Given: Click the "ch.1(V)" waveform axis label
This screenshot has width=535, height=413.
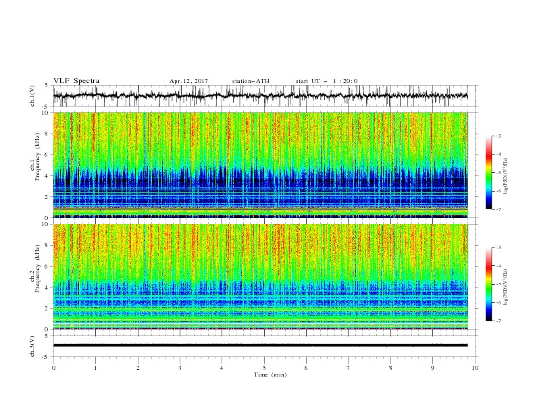Looking at the screenshot, I should (32, 96).
